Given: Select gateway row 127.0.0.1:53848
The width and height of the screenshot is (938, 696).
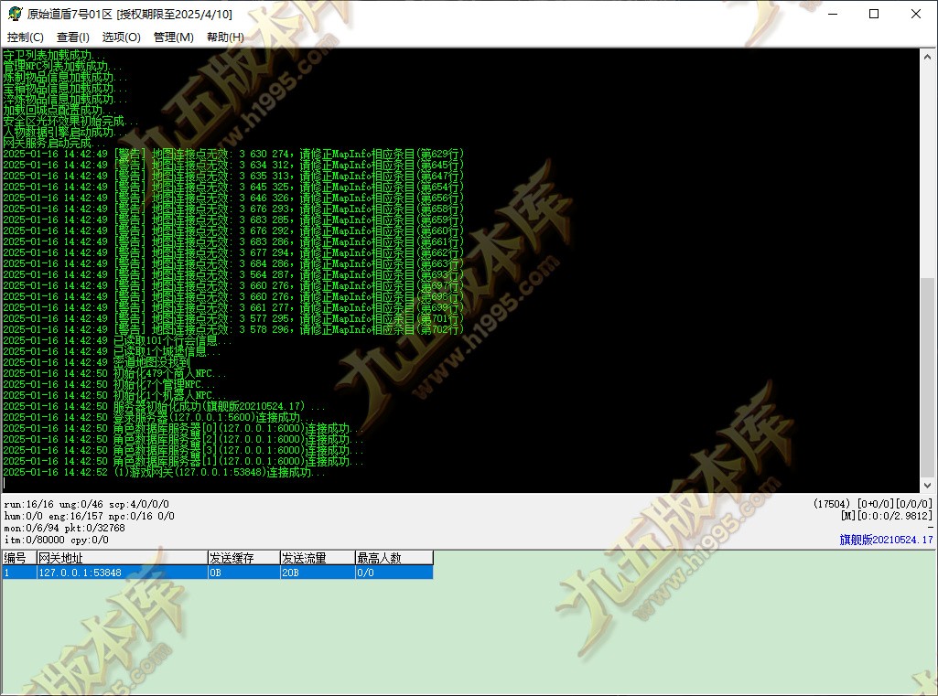Looking at the screenshot, I should pyautogui.click(x=218, y=573).
